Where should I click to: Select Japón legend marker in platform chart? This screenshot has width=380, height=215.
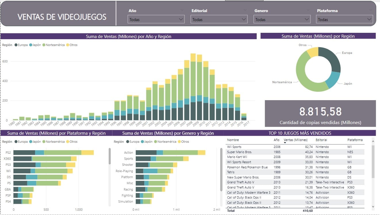[31, 142]
